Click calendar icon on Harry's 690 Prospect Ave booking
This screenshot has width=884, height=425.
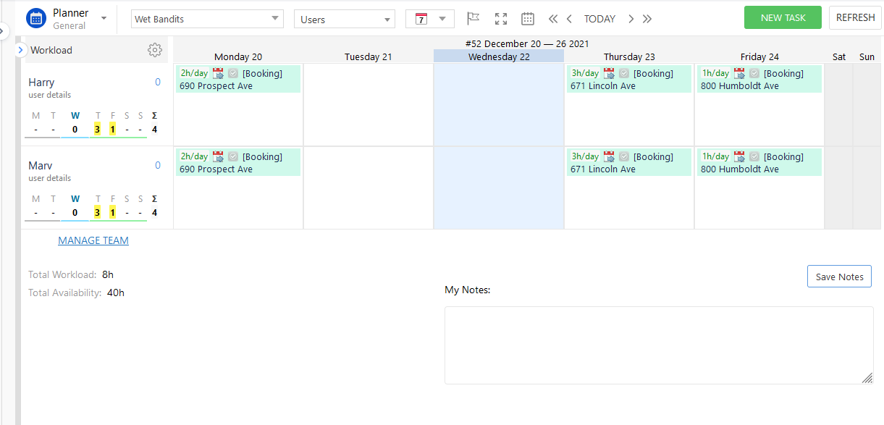click(x=218, y=73)
